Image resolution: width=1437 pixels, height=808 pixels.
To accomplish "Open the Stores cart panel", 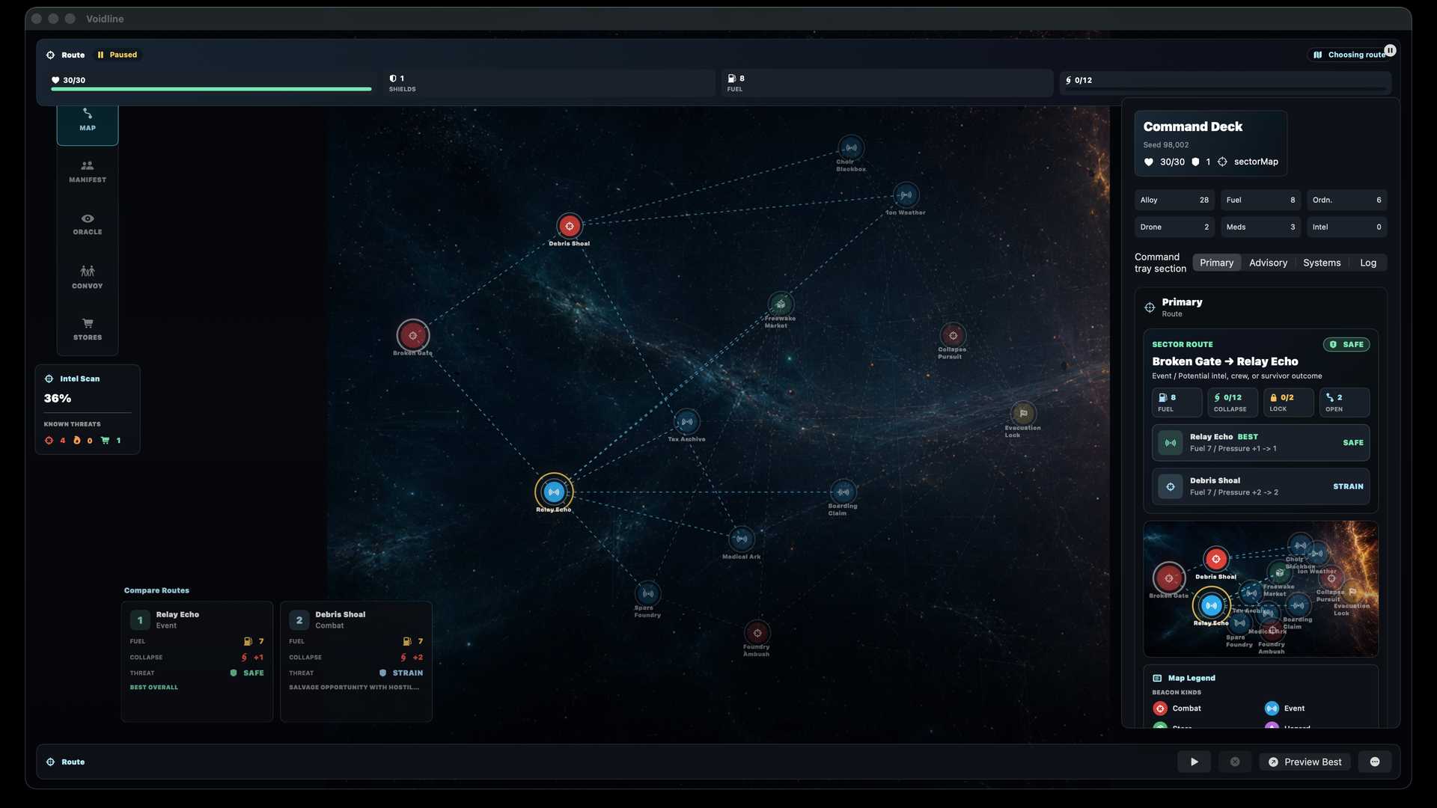I will pos(88,329).
